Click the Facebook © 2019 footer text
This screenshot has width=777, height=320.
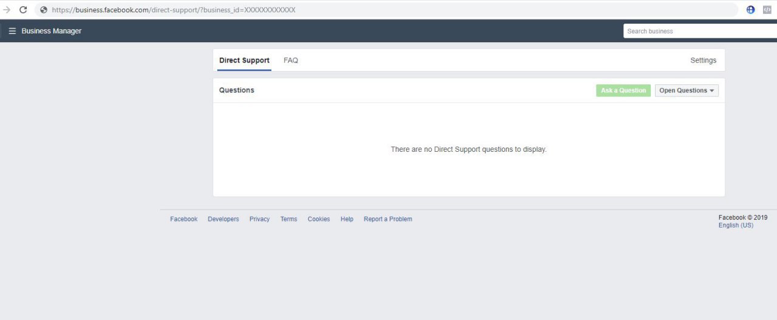coord(743,217)
